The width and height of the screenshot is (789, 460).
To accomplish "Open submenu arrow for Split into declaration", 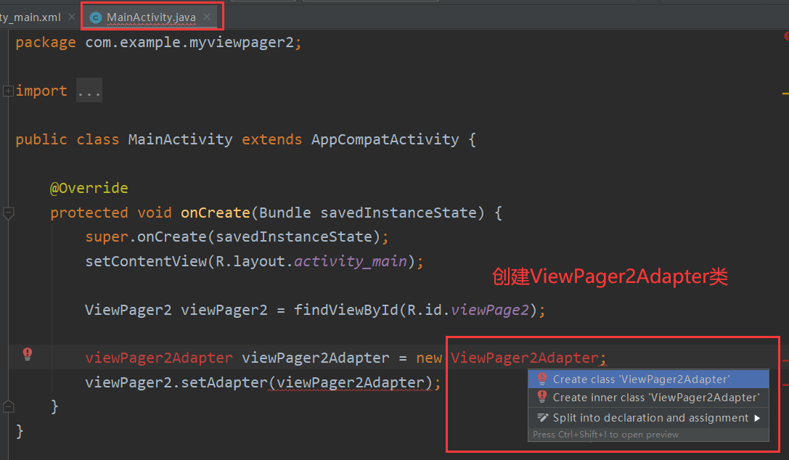I will click(757, 418).
